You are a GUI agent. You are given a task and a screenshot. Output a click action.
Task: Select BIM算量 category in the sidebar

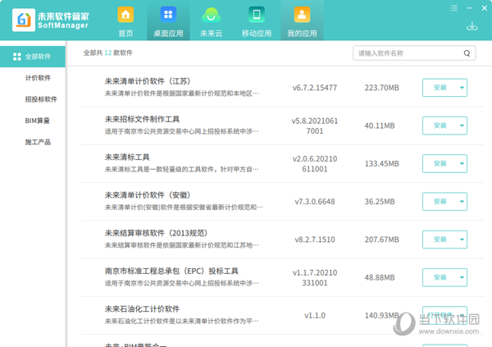pos(38,121)
